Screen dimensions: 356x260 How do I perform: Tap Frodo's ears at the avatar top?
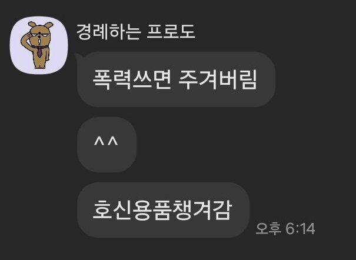click(x=41, y=25)
